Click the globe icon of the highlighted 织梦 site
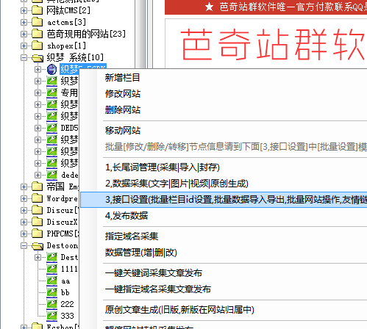The height and width of the screenshot is (329, 367). (51, 69)
